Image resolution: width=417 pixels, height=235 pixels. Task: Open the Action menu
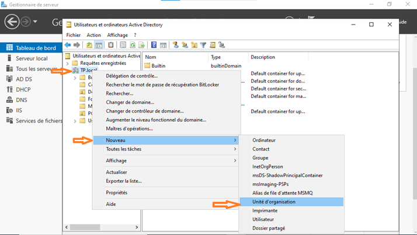(x=93, y=35)
